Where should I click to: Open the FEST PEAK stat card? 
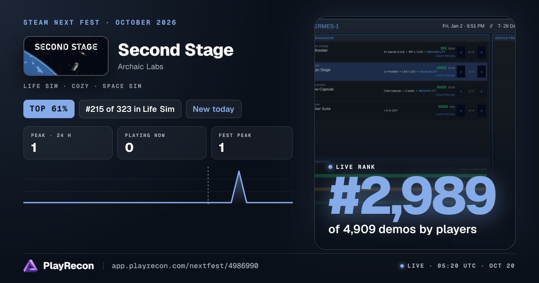252,143
